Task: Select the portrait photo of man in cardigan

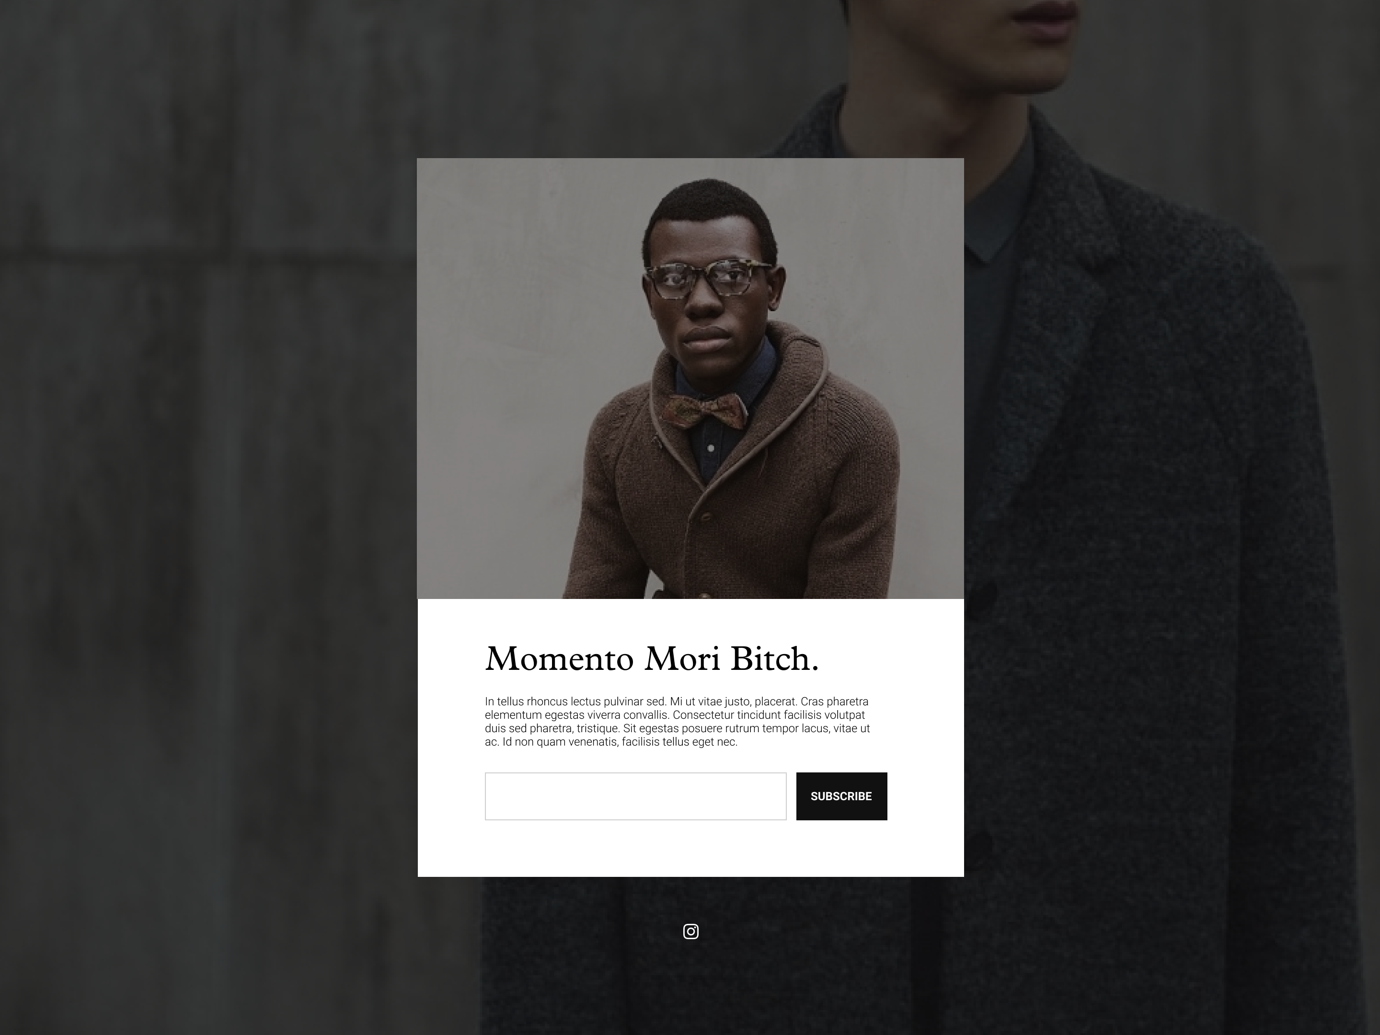Action: point(690,378)
